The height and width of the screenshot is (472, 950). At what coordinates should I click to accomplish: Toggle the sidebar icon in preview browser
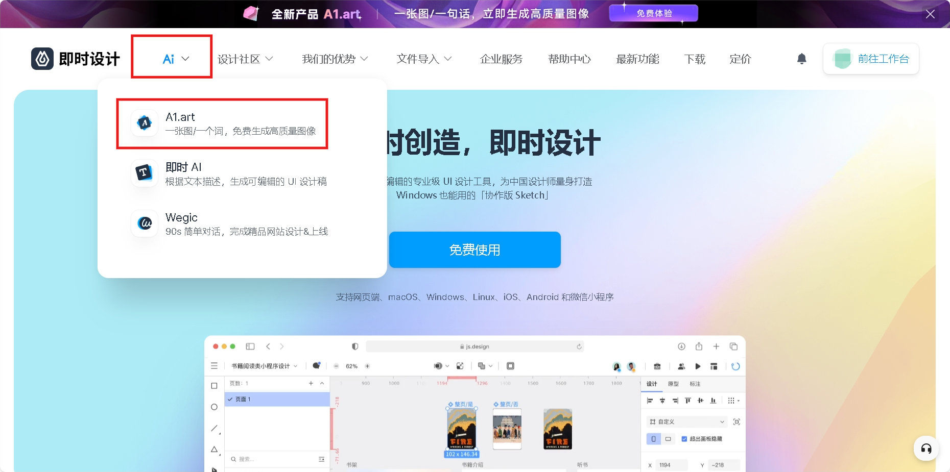[250, 346]
